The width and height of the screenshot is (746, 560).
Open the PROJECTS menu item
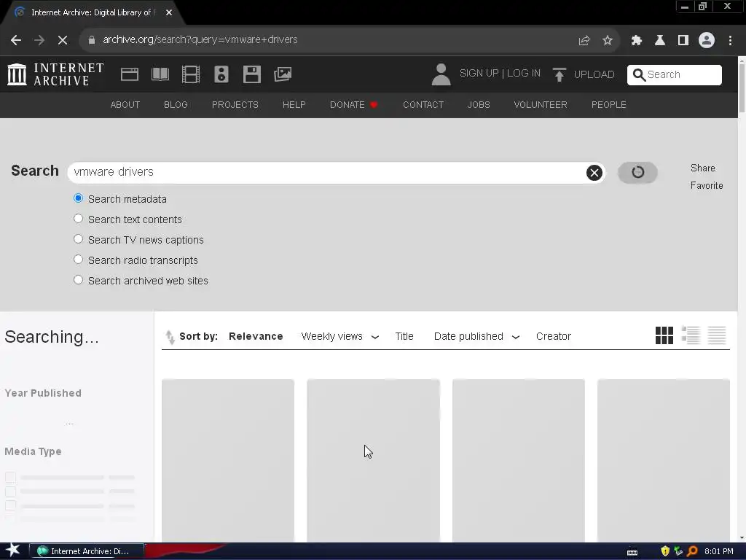(x=235, y=105)
